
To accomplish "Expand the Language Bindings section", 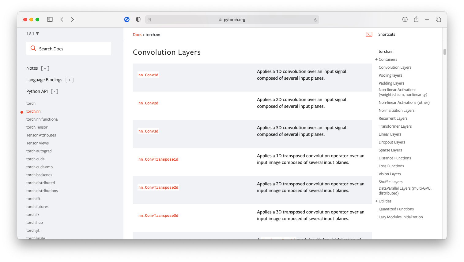I will tap(70, 80).
